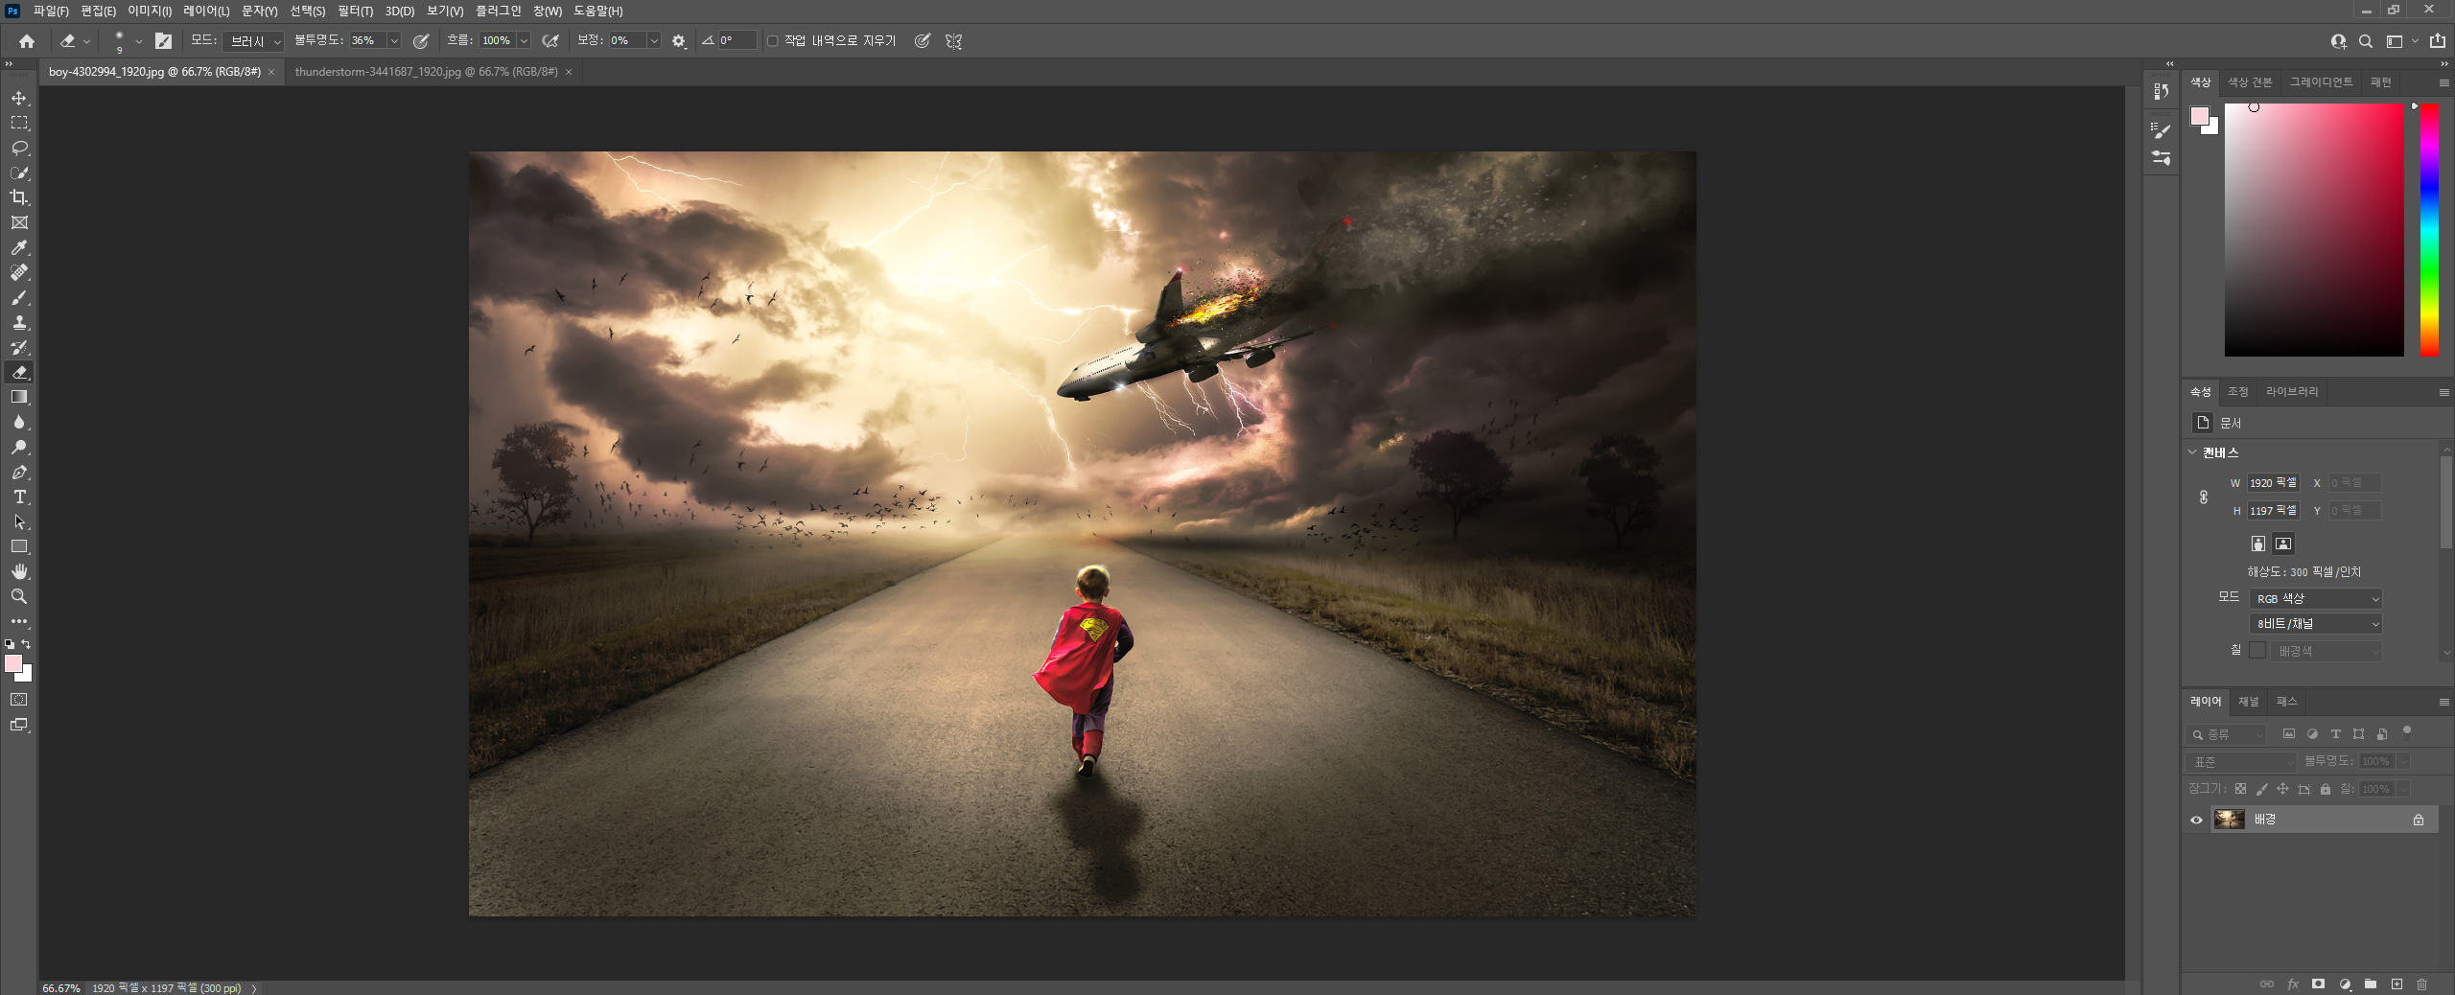Viewport: 2455px width, 995px height.
Task: Toggle pressure for opacity button
Action: point(421,41)
